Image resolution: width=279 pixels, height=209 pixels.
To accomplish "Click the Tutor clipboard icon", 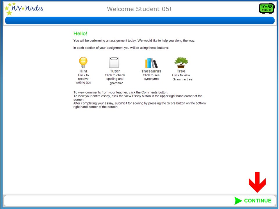I will coord(114,63).
